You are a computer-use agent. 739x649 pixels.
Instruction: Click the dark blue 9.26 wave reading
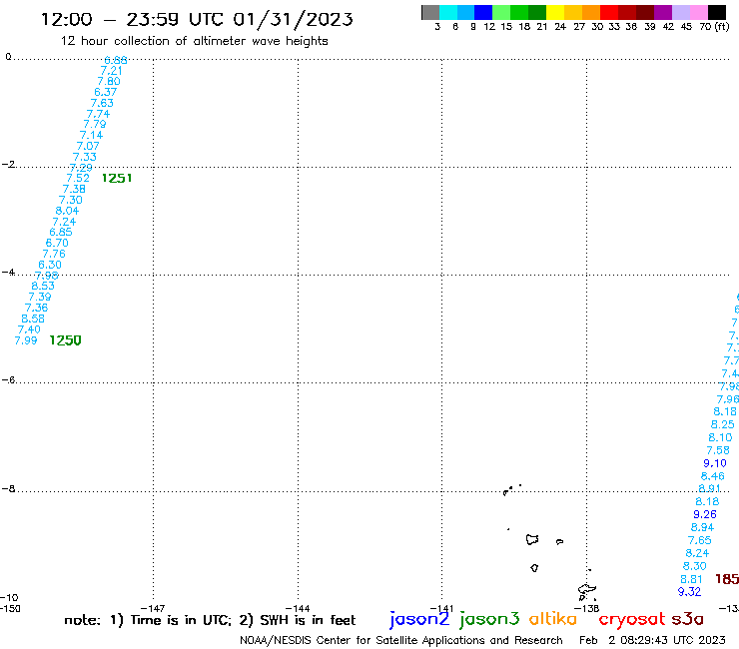[705, 514]
